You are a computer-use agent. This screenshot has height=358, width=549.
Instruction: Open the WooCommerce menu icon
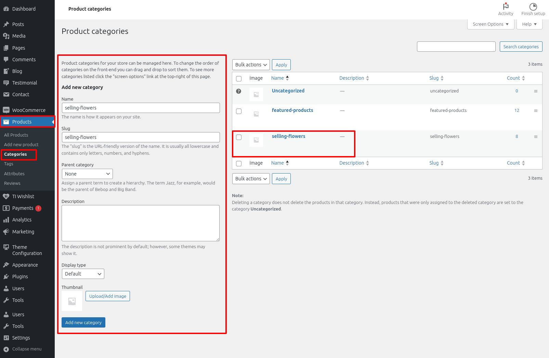[x=6, y=110]
